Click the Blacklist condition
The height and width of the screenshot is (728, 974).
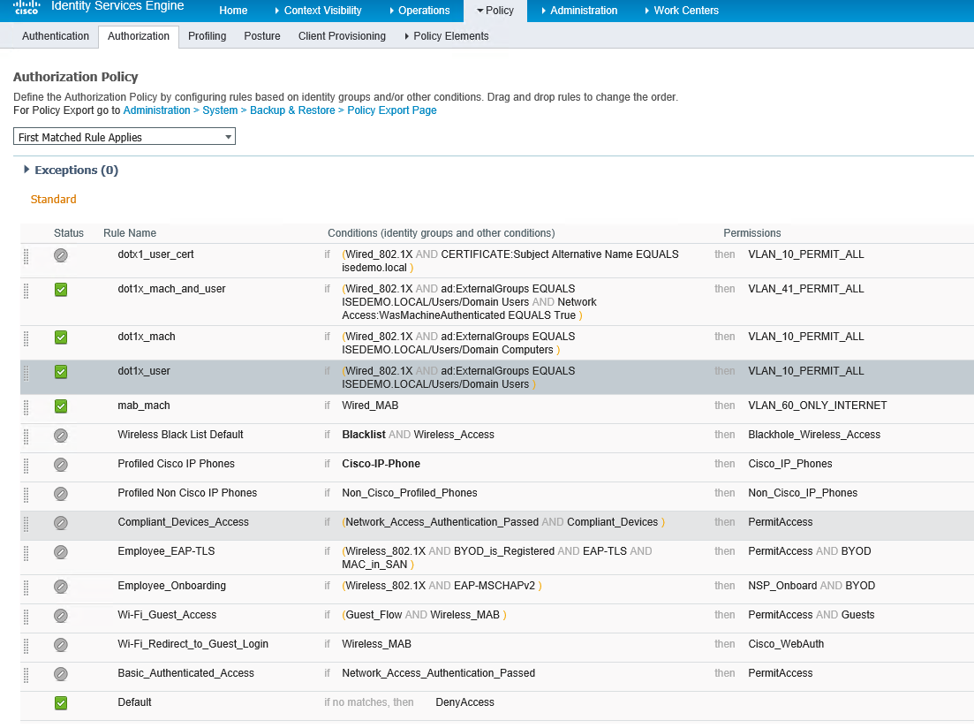tap(364, 435)
